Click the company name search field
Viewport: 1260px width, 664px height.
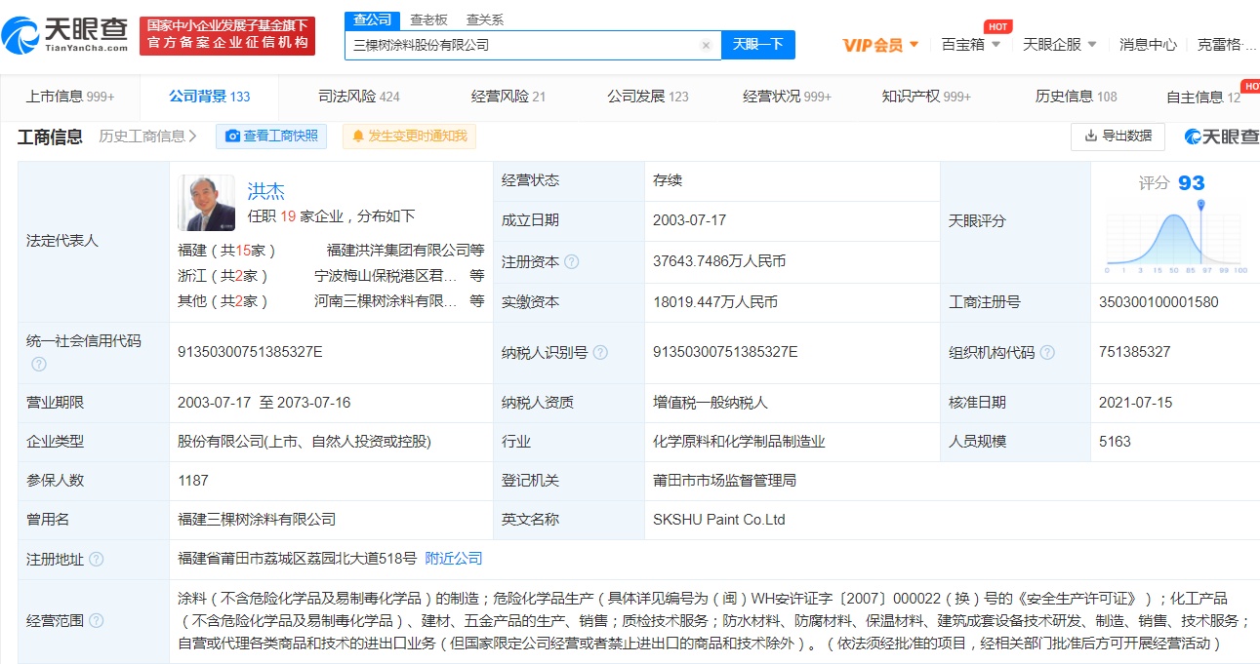(x=522, y=45)
